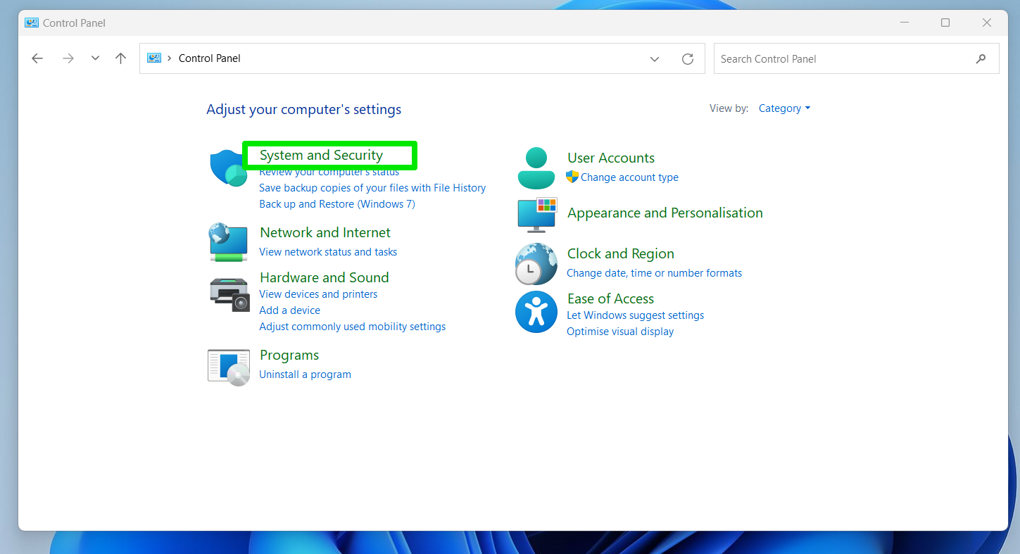Navigate back with the Back arrow
This screenshot has width=1020, height=554.
(x=37, y=59)
